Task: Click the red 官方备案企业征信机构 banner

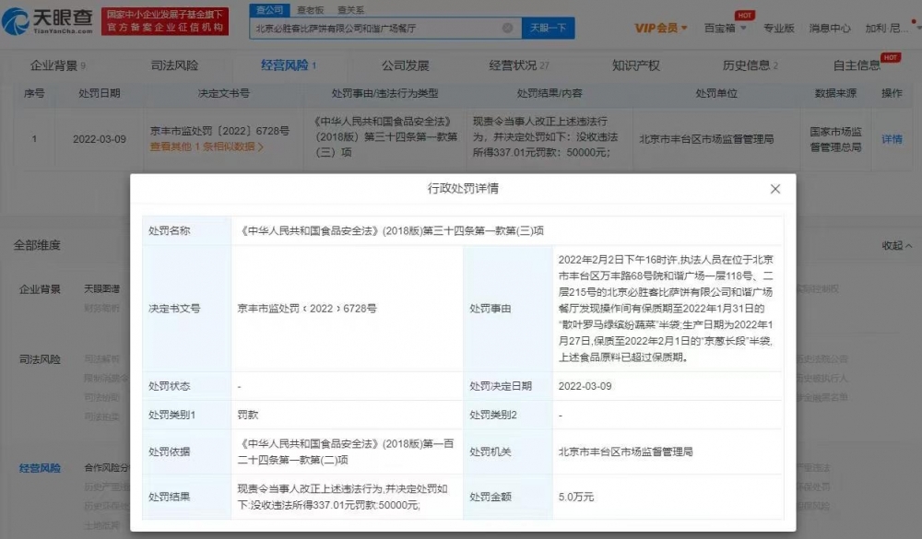Action: pyautogui.click(x=165, y=21)
